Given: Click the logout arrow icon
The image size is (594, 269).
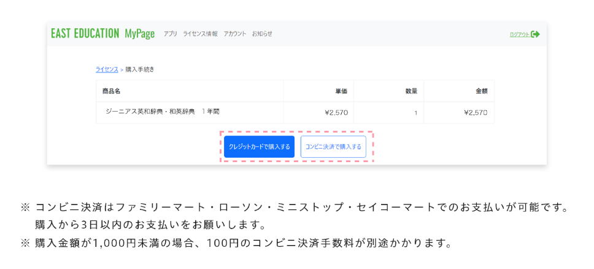Looking at the screenshot, I should [x=536, y=34].
